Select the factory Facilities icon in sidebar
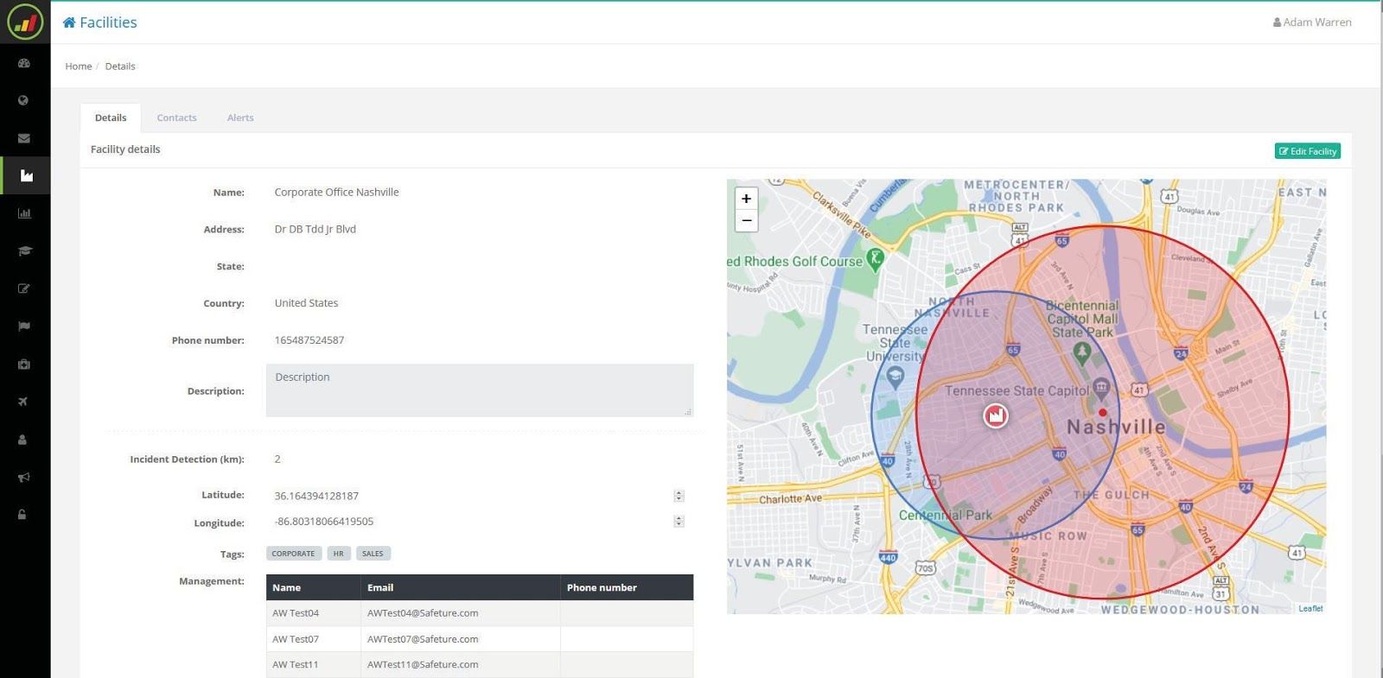The width and height of the screenshot is (1383, 678). pyautogui.click(x=26, y=175)
